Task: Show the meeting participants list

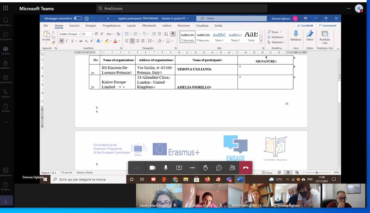Action: [x=232, y=168]
